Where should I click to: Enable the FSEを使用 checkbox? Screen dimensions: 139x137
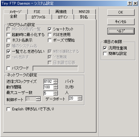click(50, 35)
